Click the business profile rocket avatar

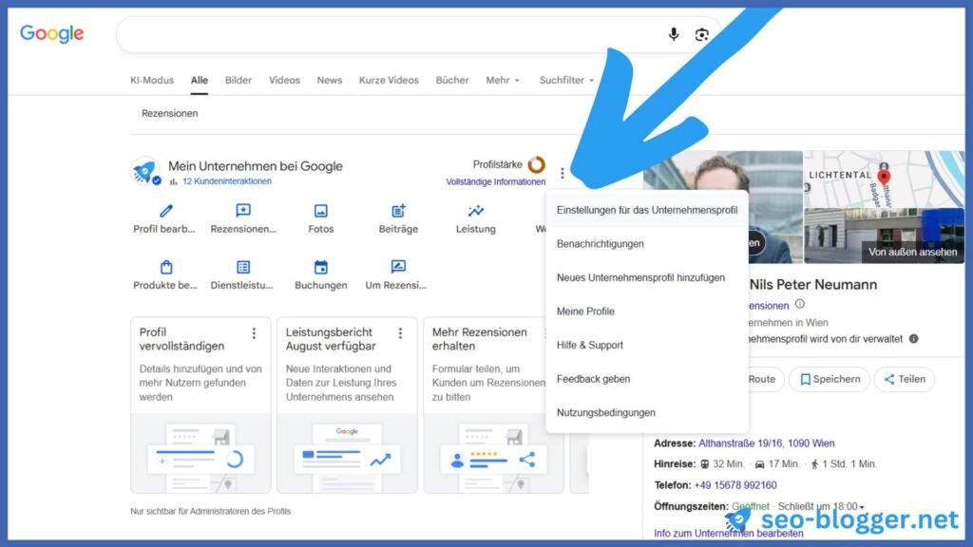pyautogui.click(x=145, y=171)
